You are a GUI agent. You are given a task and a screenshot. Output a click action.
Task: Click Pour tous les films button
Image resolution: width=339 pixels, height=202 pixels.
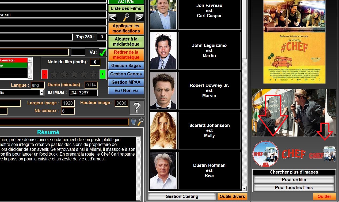point(294,188)
